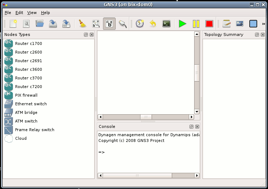This screenshot has width=268, height=189.
Task: Float the Nodes Types panel
Action: click(x=86, y=35)
